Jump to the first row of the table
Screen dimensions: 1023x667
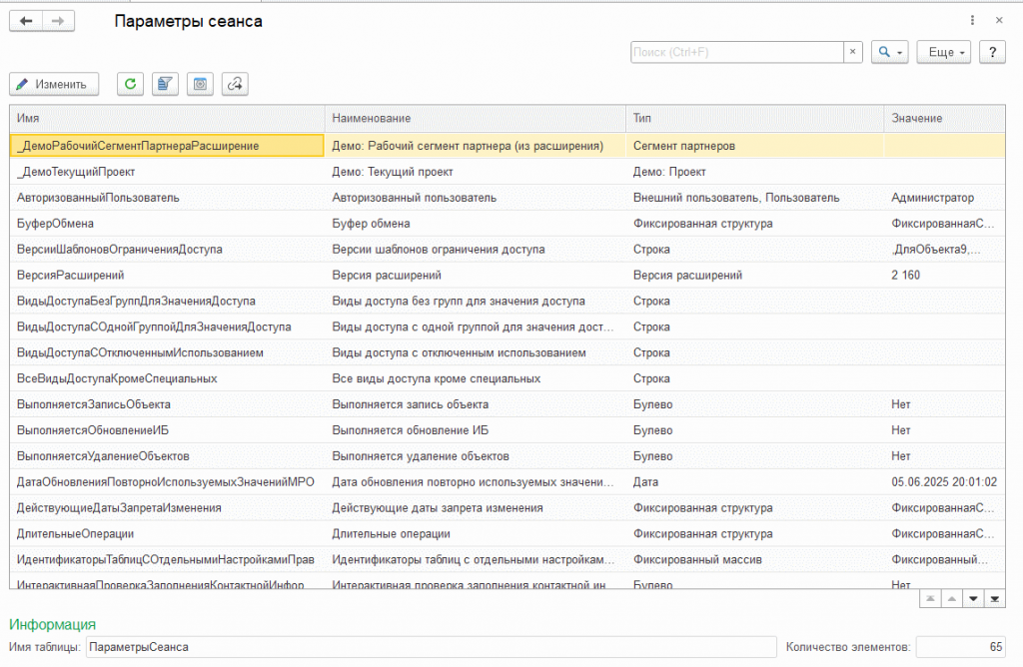[x=930, y=598]
